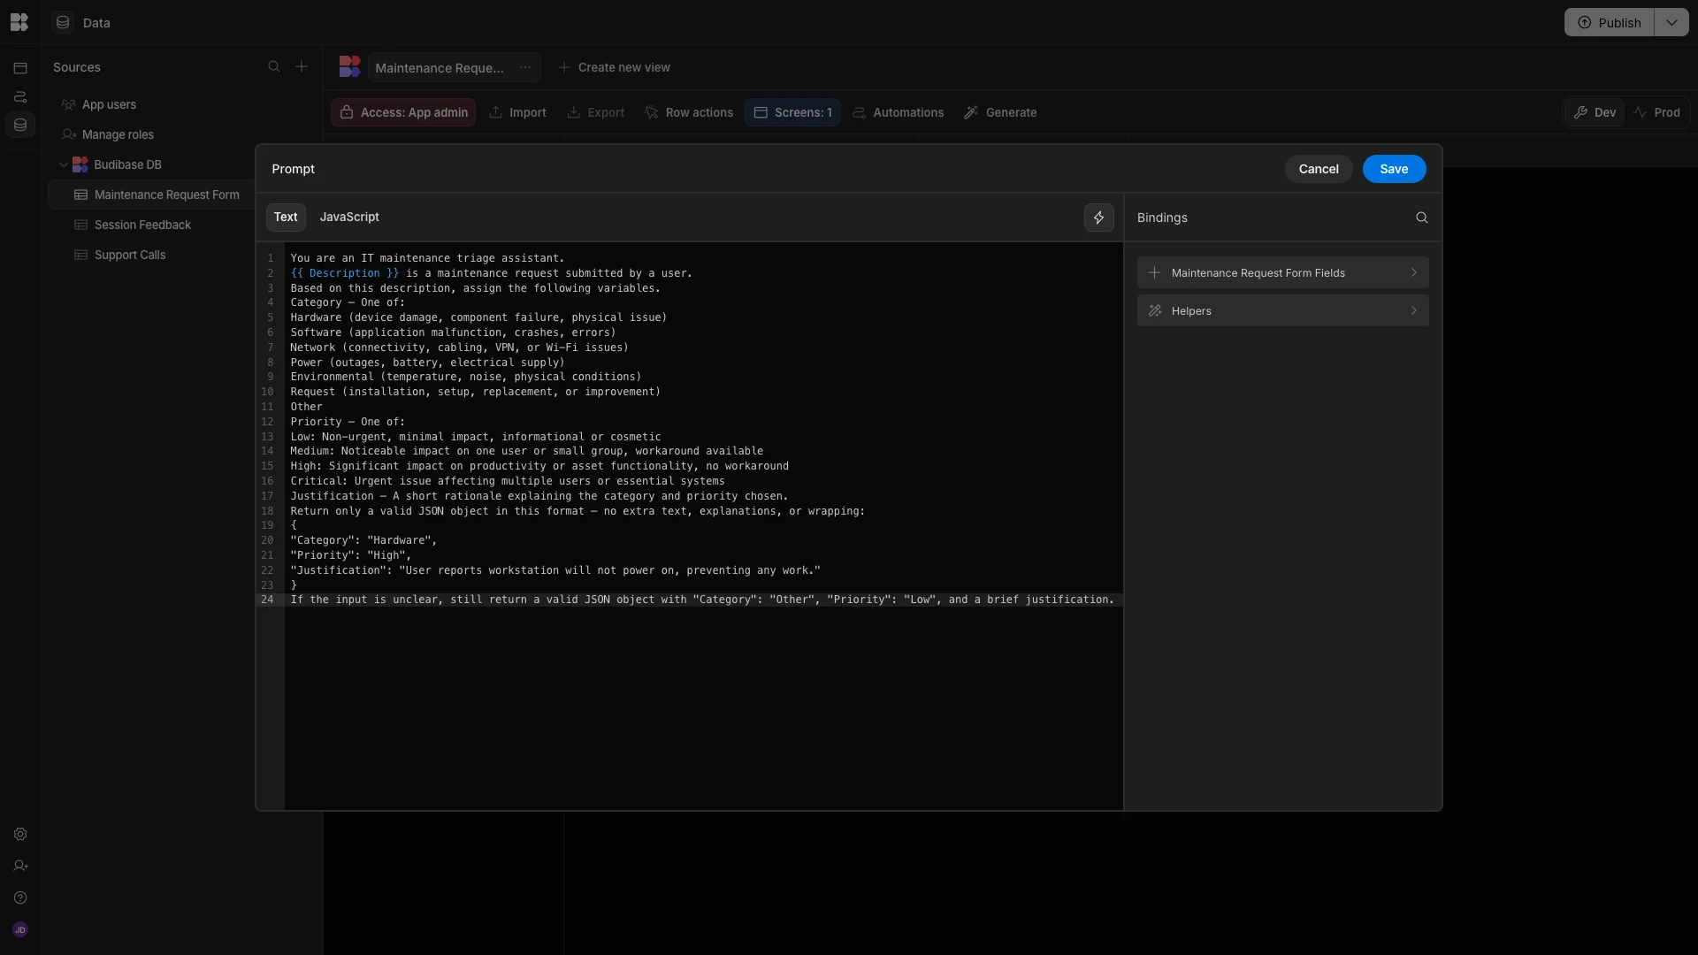Switch to the JavaScript tab
This screenshot has height=955, width=1698.
click(x=349, y=218)
